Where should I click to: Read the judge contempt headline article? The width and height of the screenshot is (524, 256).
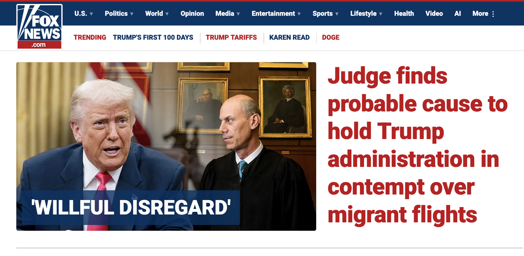417,145
